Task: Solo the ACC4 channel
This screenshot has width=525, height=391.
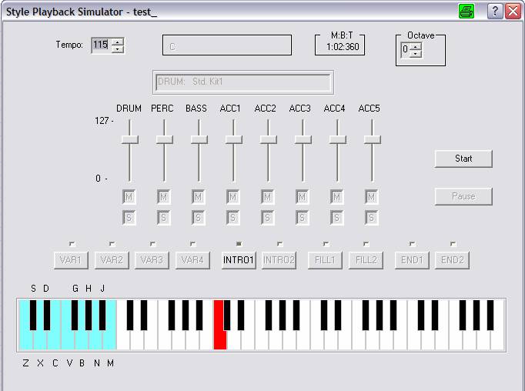Action: pos(337,218)
